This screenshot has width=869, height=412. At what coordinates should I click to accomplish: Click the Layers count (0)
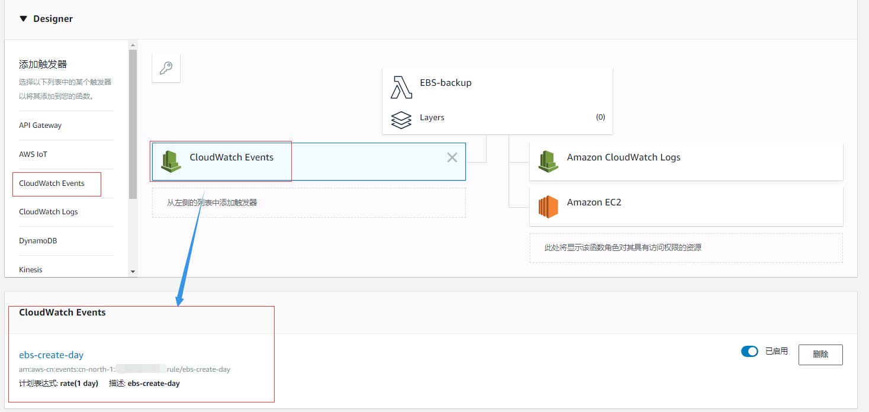(x=600, y=117)
